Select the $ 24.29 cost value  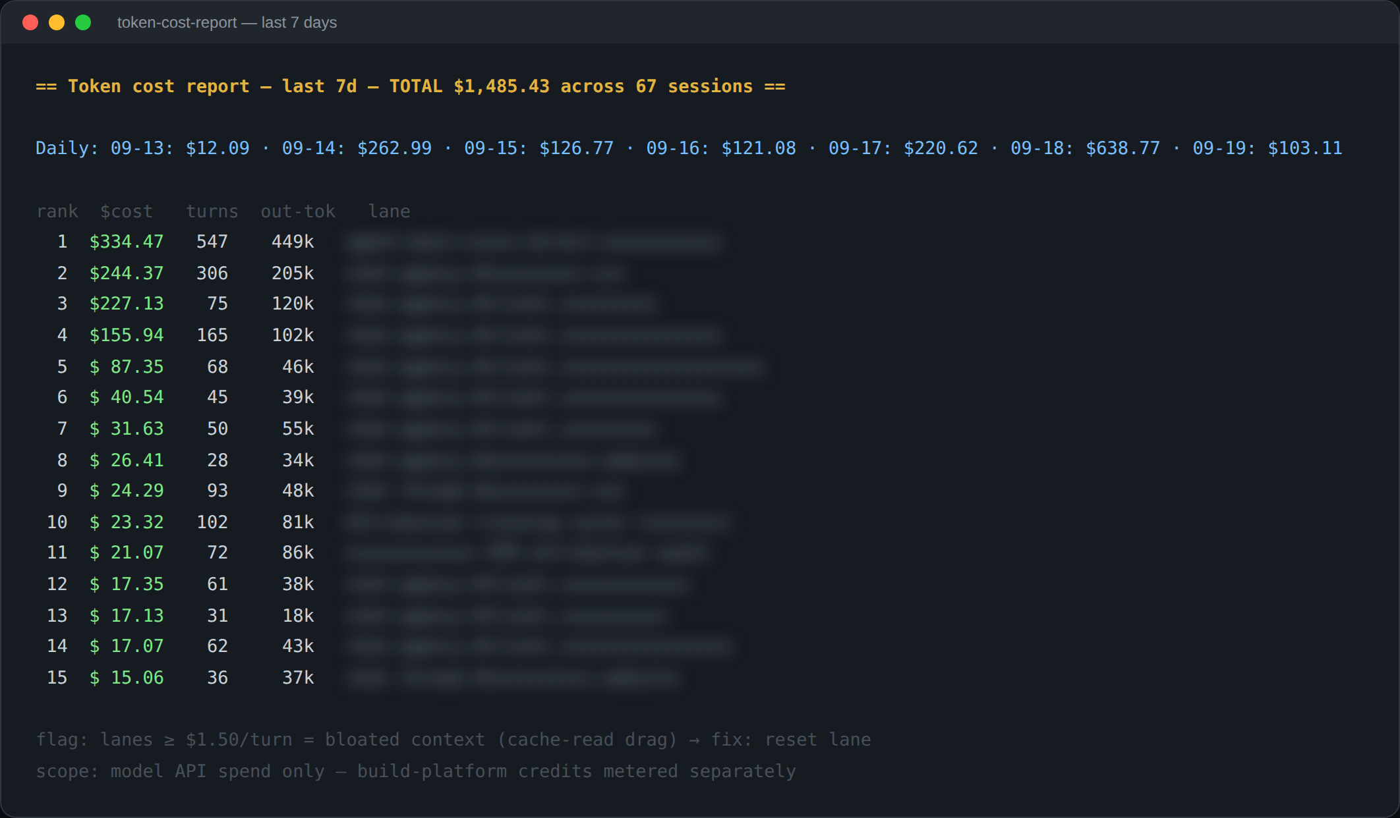(x=127, y=491)
